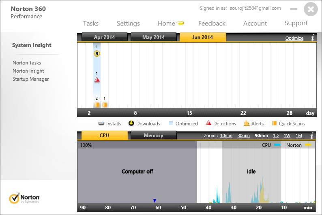Click the blue marker triangle on the CPU timeline
The image size is (322, 215).
click(155, 201)
